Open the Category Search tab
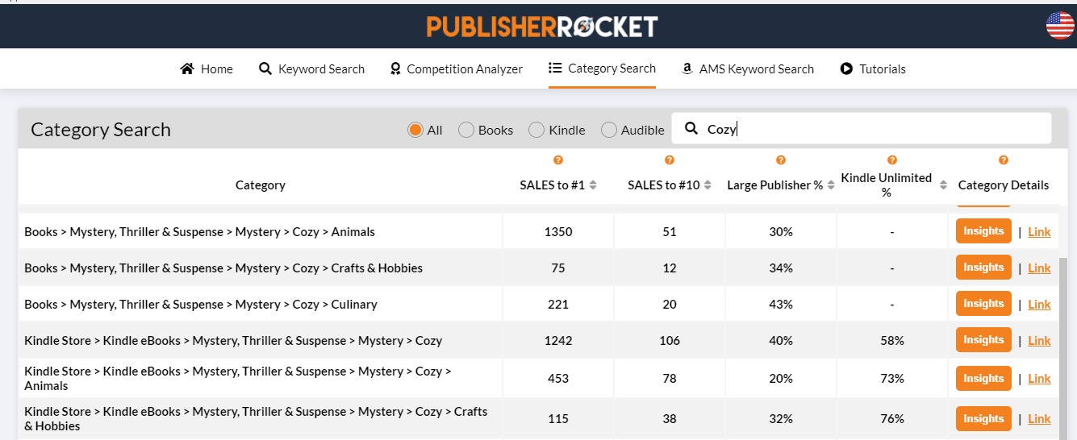 pyautogui.click(x=602, y=68)
